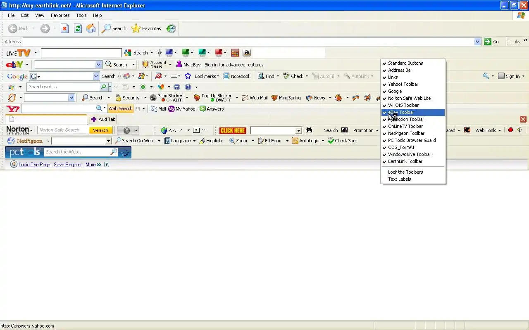The height and width of the screenshot is (330, 529).
Task: Click the Login The Page link
Action: point(34,165)
